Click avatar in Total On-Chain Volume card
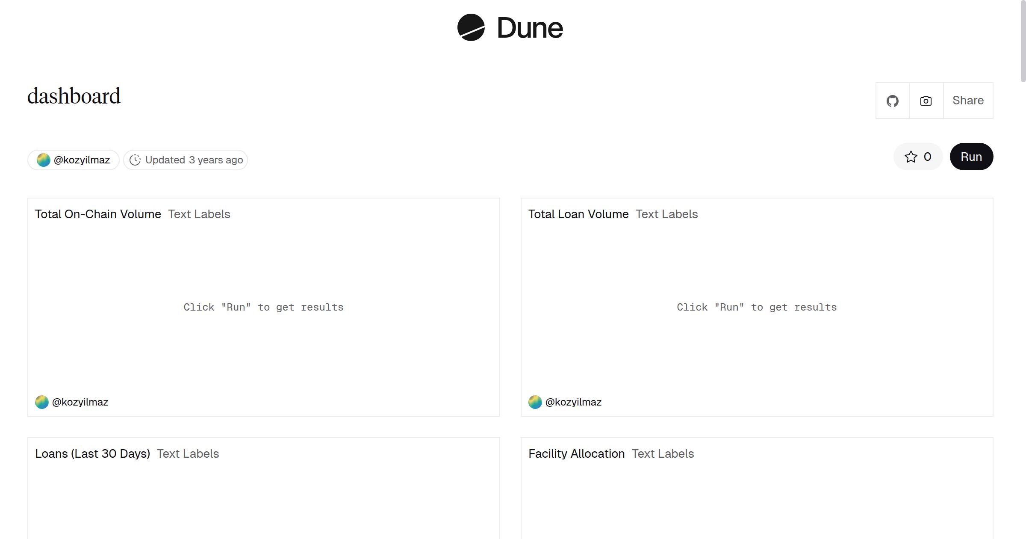 [42, 402]
